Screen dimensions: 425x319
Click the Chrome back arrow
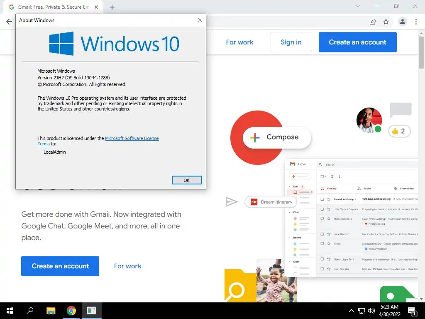(x=9, y=22)
